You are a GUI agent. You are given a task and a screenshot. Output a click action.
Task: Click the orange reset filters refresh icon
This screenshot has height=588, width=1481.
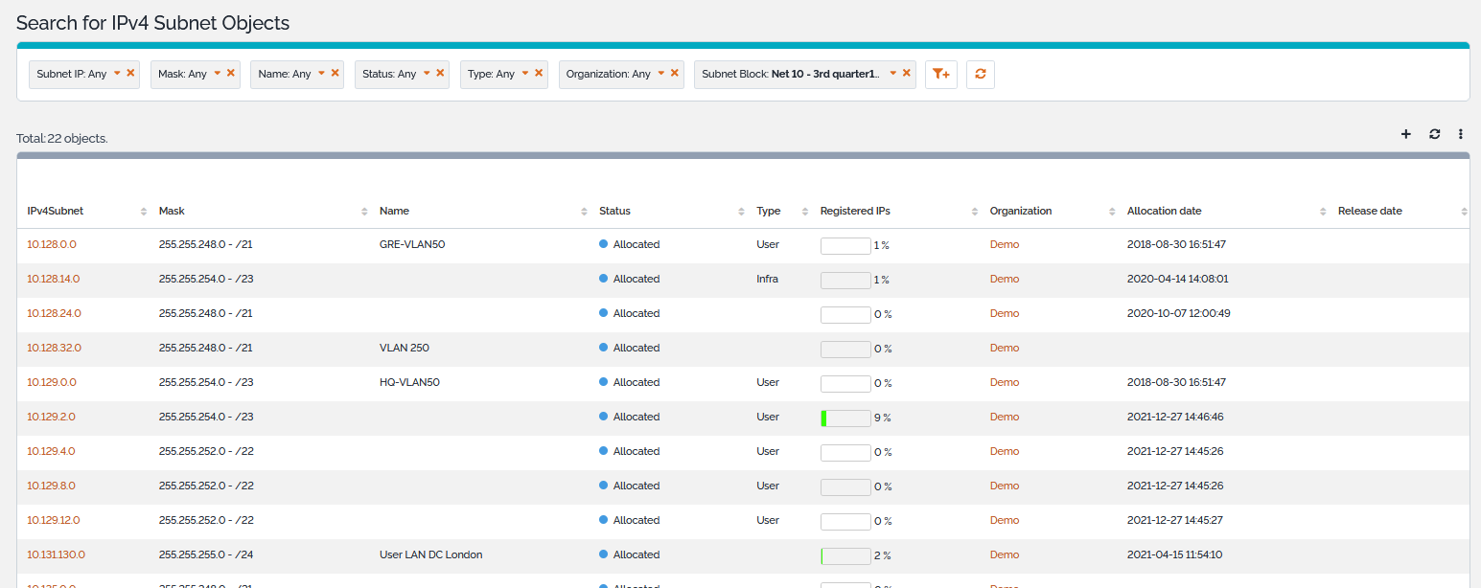(980, 74)
